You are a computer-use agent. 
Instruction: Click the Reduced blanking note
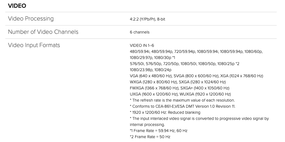[x=165, y=112]
